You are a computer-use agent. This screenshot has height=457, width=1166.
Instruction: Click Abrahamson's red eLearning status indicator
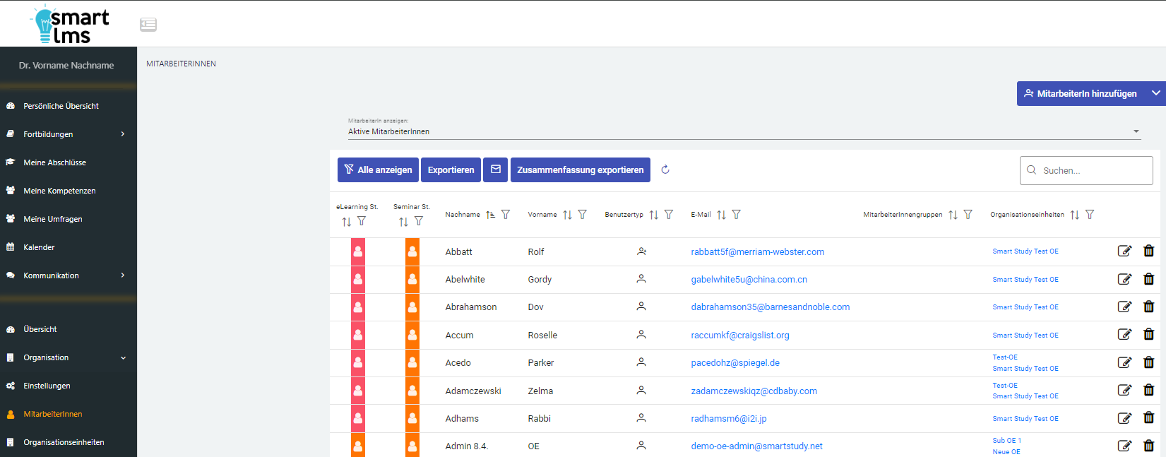358,307
